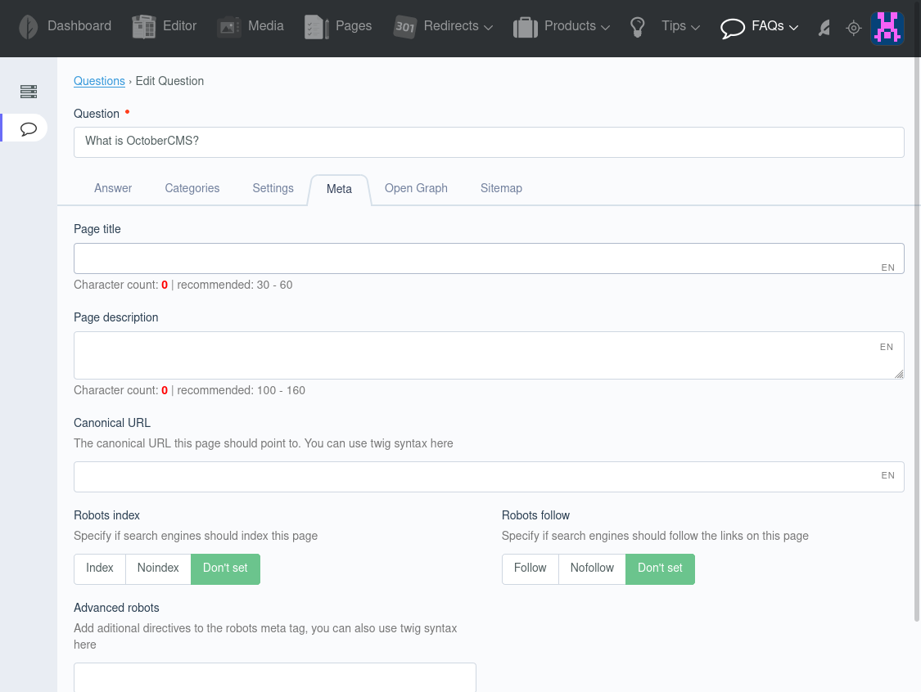Select the Meta tab

click(340, 189)
